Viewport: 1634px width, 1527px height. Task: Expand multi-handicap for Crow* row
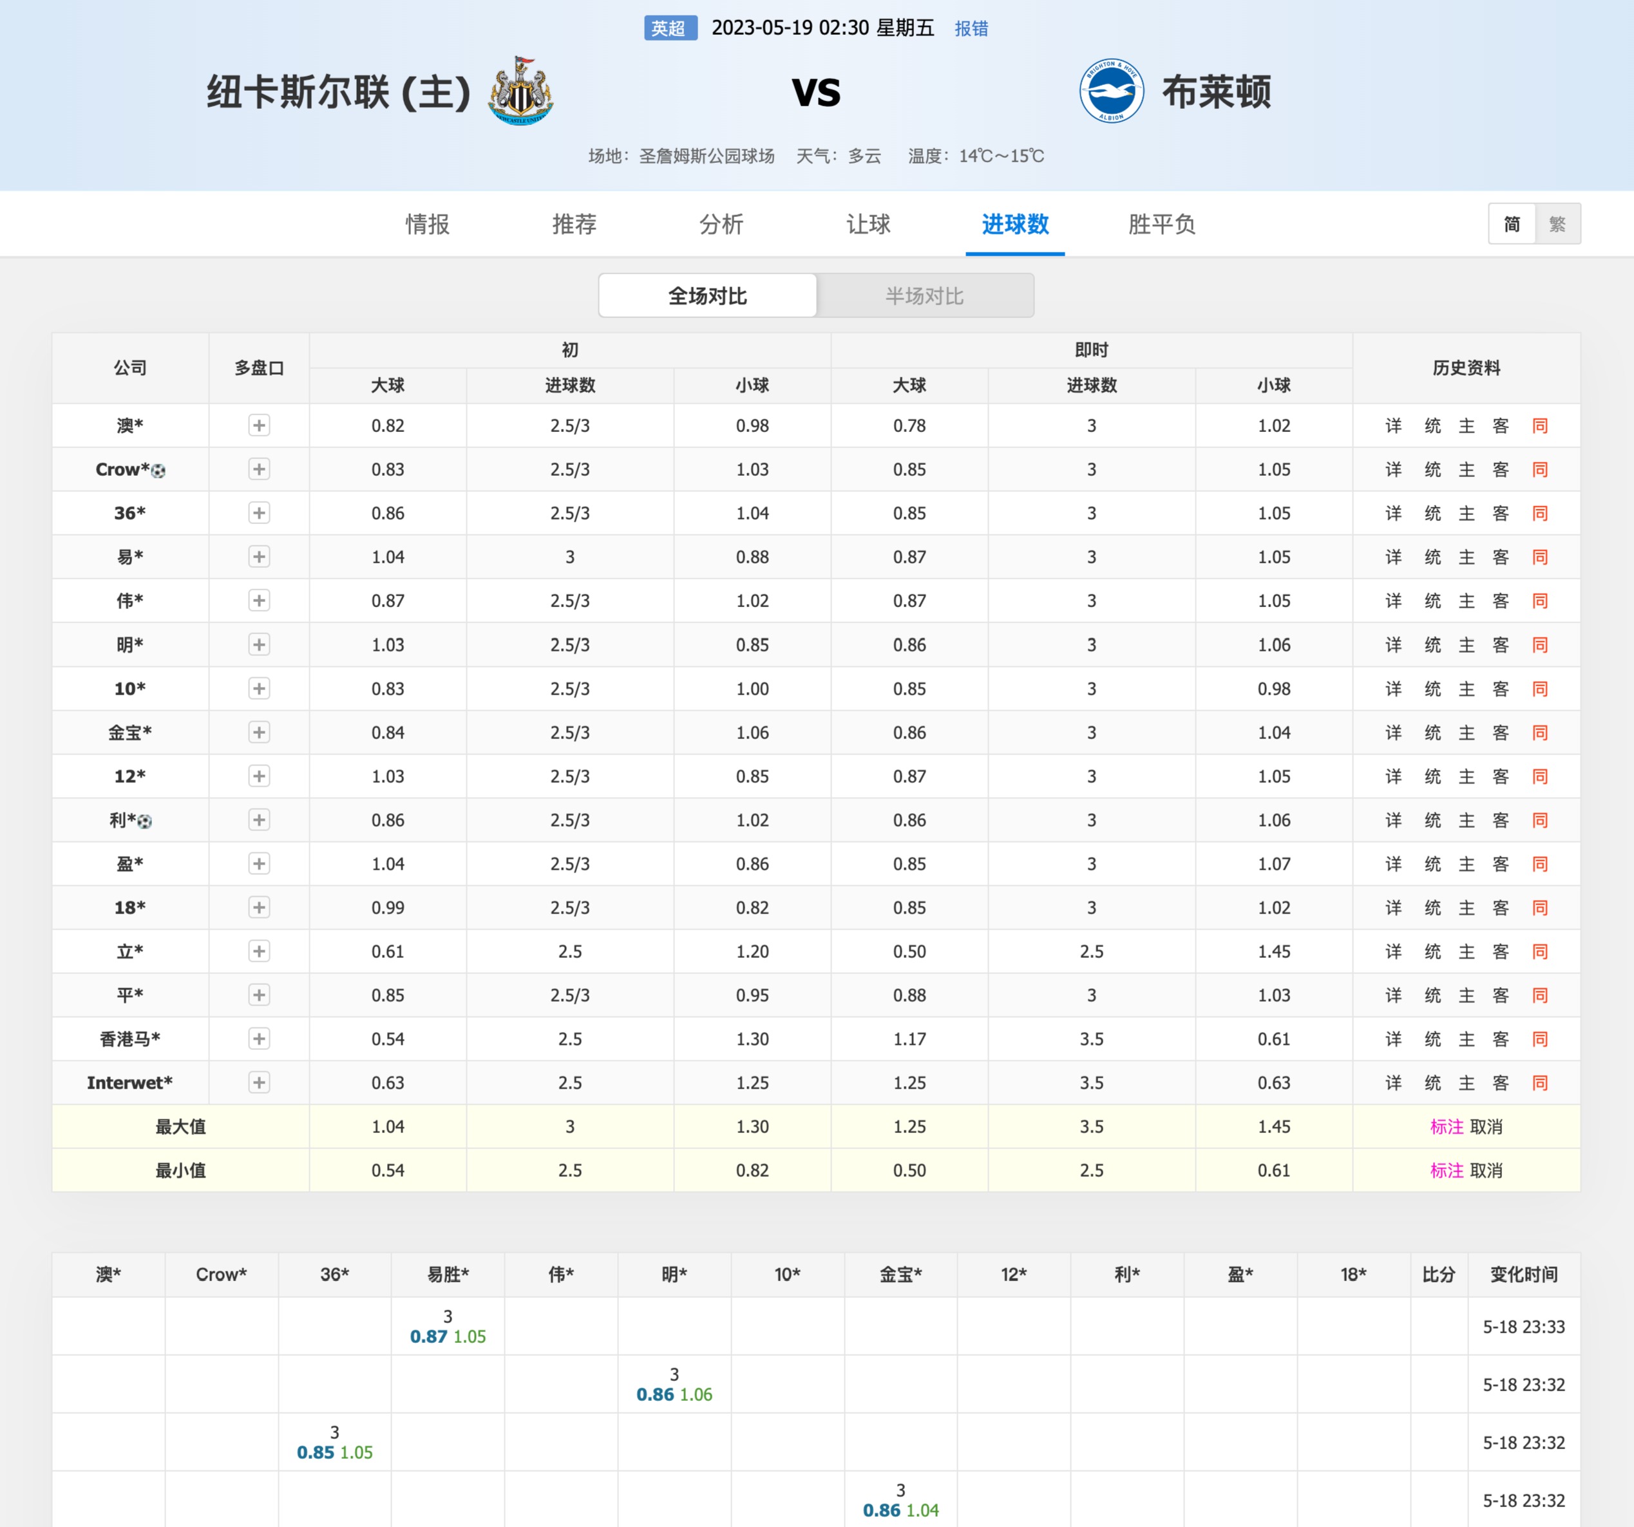click(259, 469)
